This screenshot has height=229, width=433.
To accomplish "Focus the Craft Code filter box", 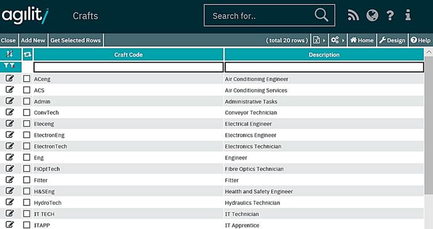I will click(128, 67).
